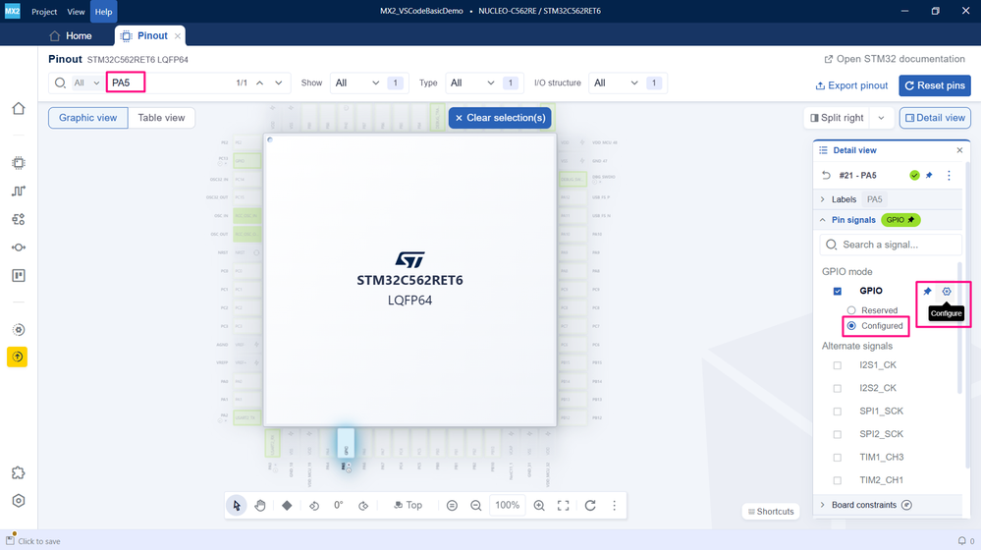
Task: Open the connection node sidebar icon
Action: click(19, 247)
